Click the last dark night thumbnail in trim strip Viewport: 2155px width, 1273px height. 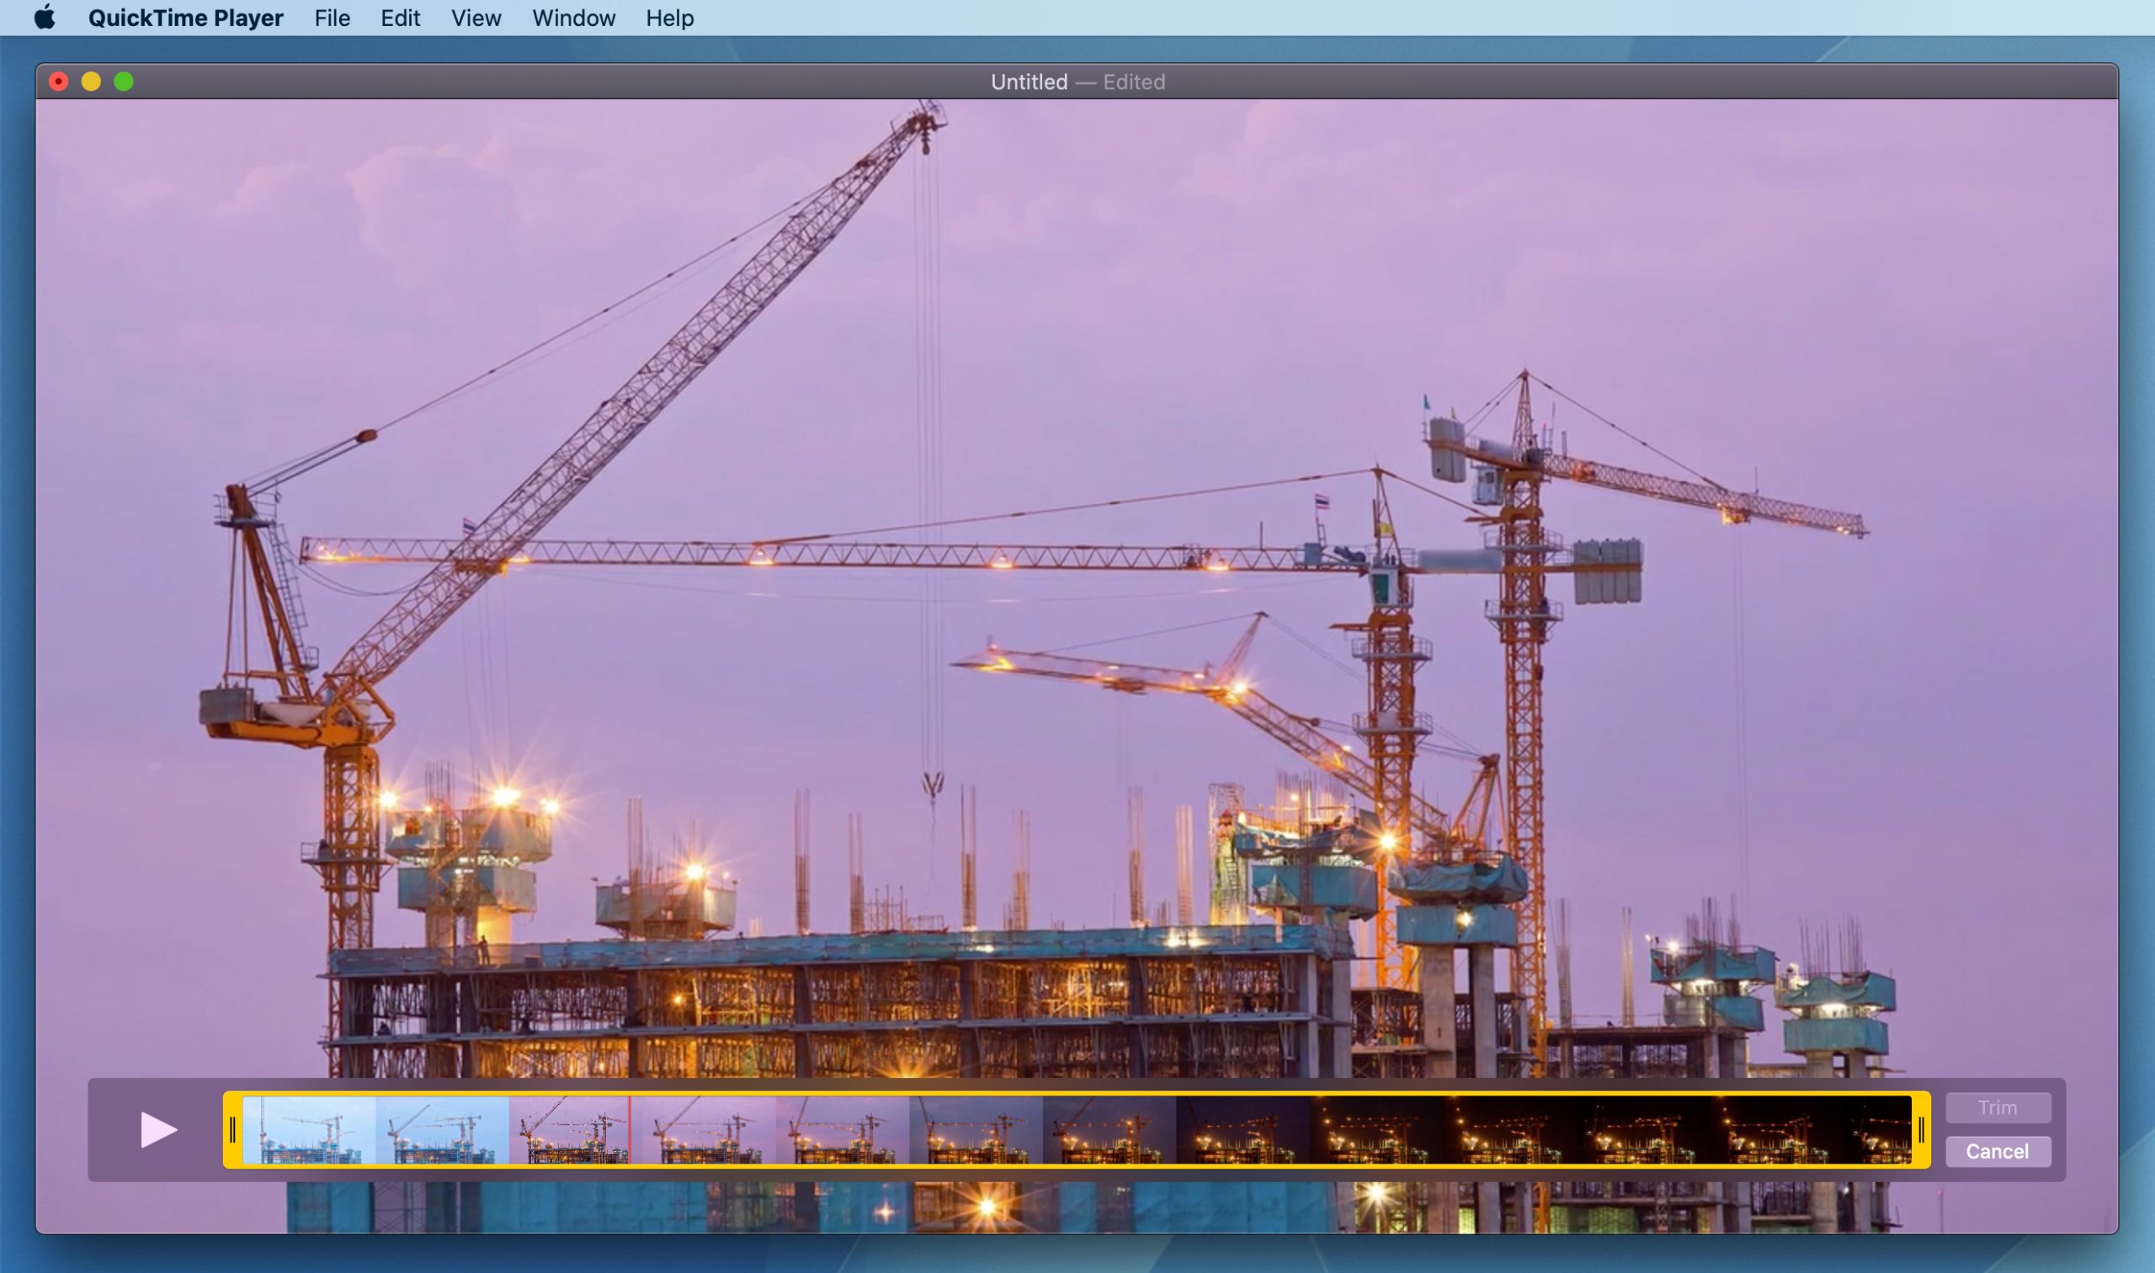point(1878,1130)
